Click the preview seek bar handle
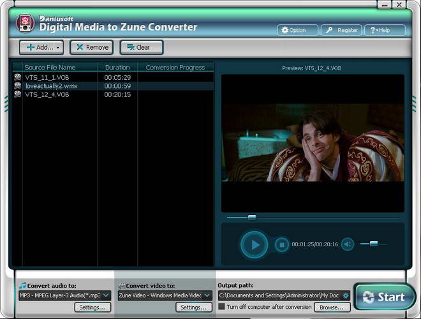 pos(252,217)
